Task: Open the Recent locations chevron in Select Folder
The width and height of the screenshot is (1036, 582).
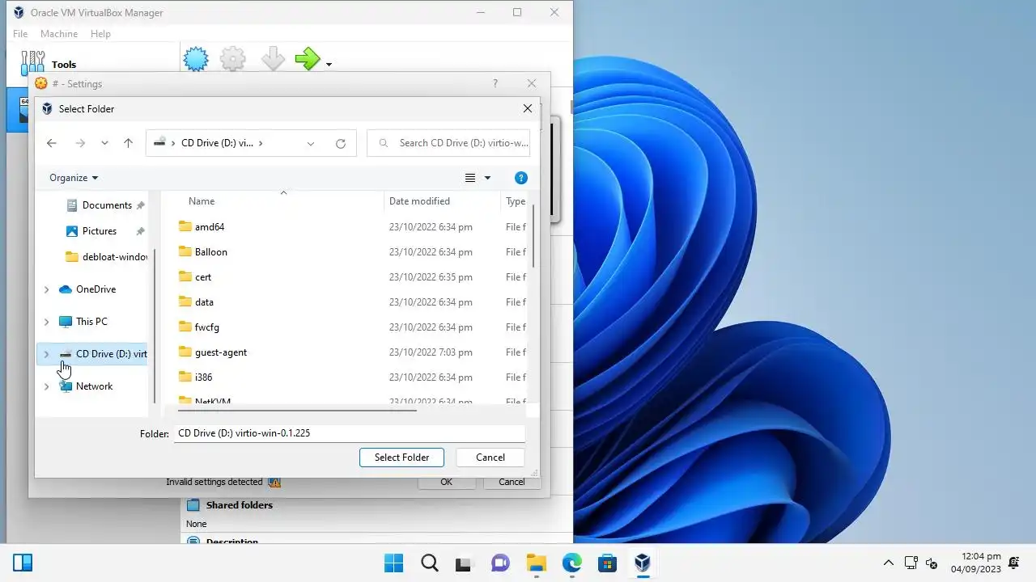Action: point(104,143)
